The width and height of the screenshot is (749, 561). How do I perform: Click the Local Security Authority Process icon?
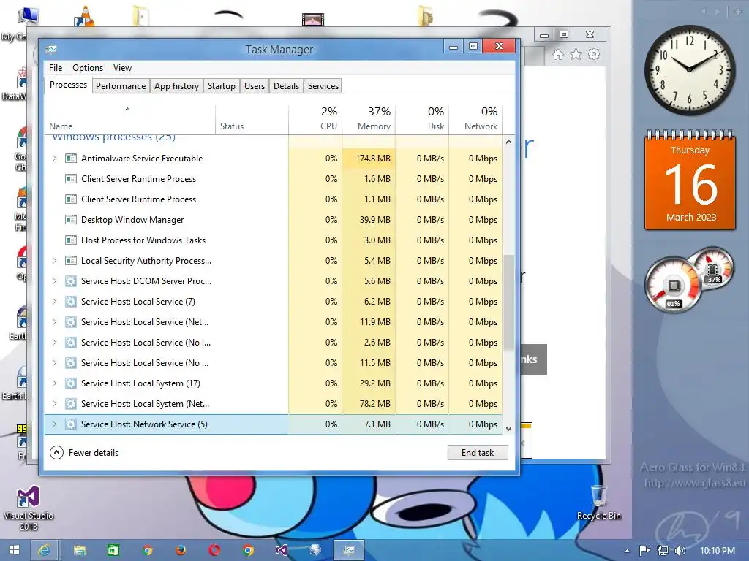71,261
